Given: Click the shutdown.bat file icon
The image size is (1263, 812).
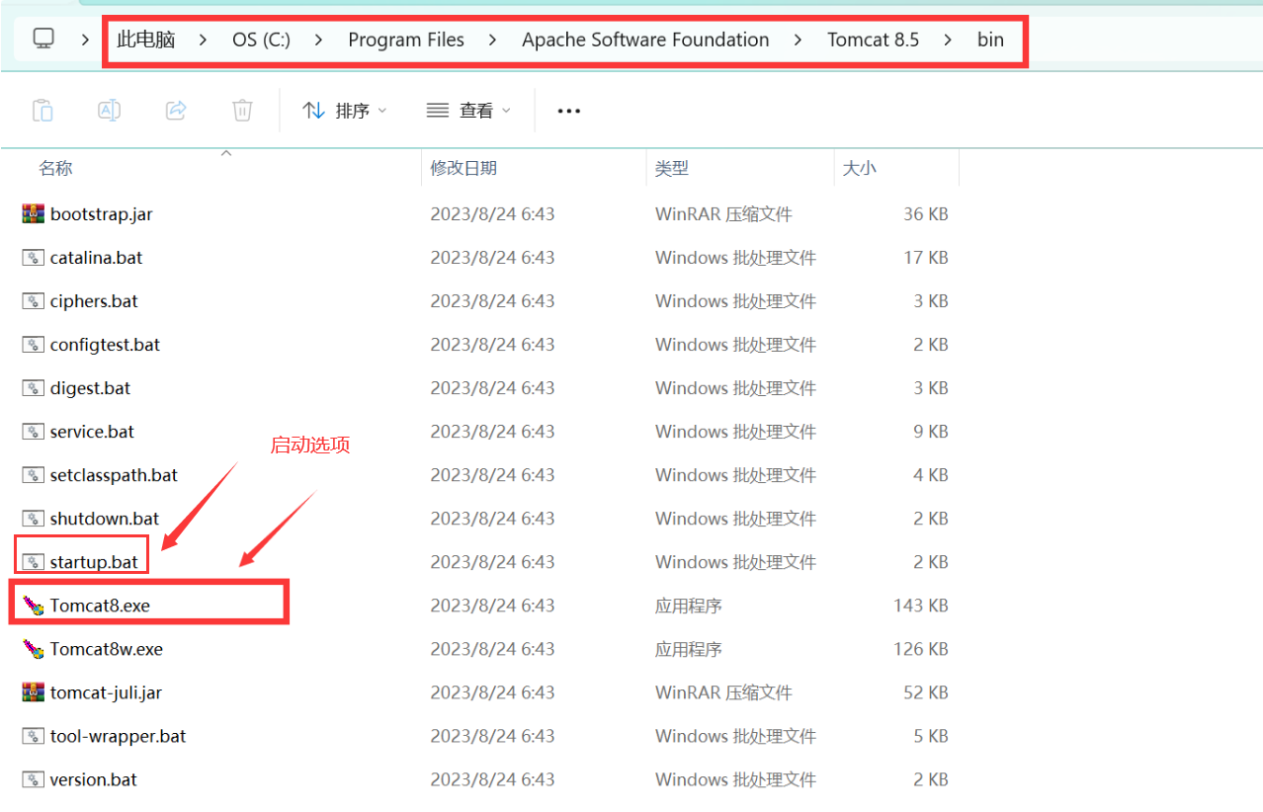Looking at the screenshot, I should [34, 518].
